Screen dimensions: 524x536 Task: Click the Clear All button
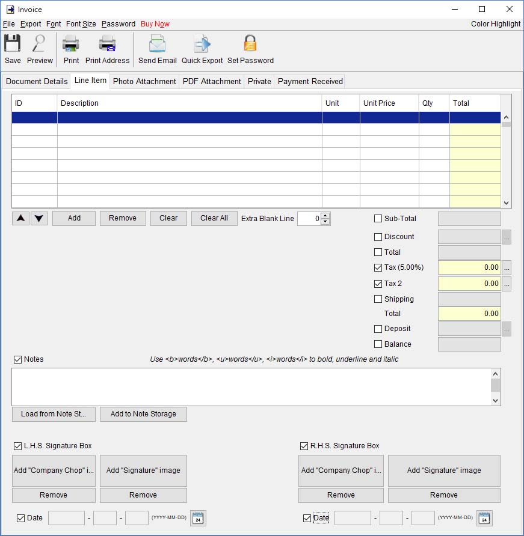click(x=214, y=219)
